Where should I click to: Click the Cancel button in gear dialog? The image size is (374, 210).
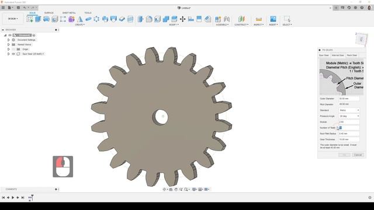[358, 155]
